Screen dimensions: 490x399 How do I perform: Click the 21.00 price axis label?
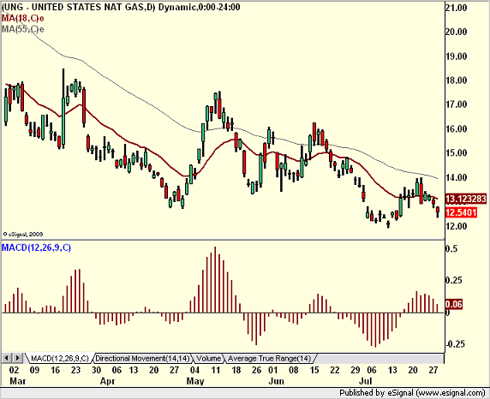(x=456, y=8)
